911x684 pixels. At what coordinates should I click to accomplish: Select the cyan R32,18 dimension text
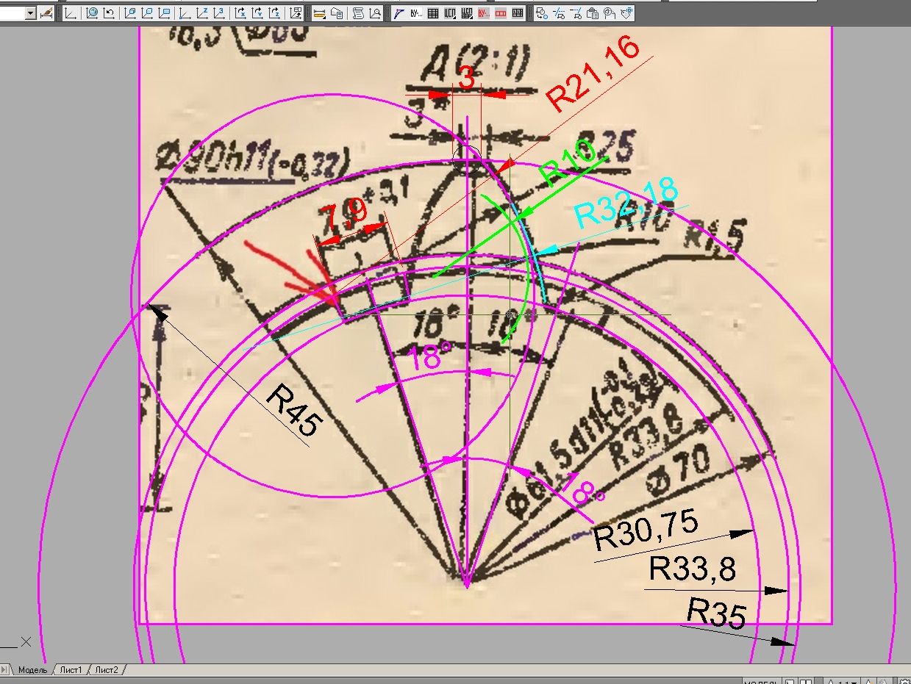[626, 202]
